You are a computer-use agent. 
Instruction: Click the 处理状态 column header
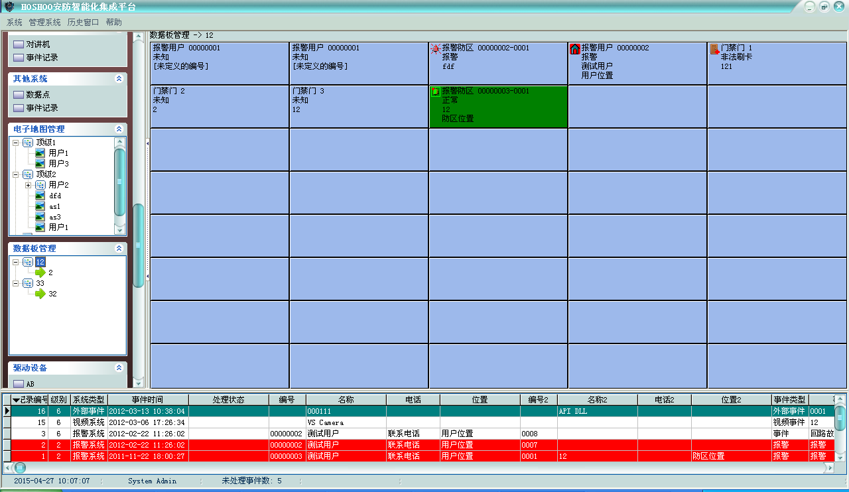(228, 400)
